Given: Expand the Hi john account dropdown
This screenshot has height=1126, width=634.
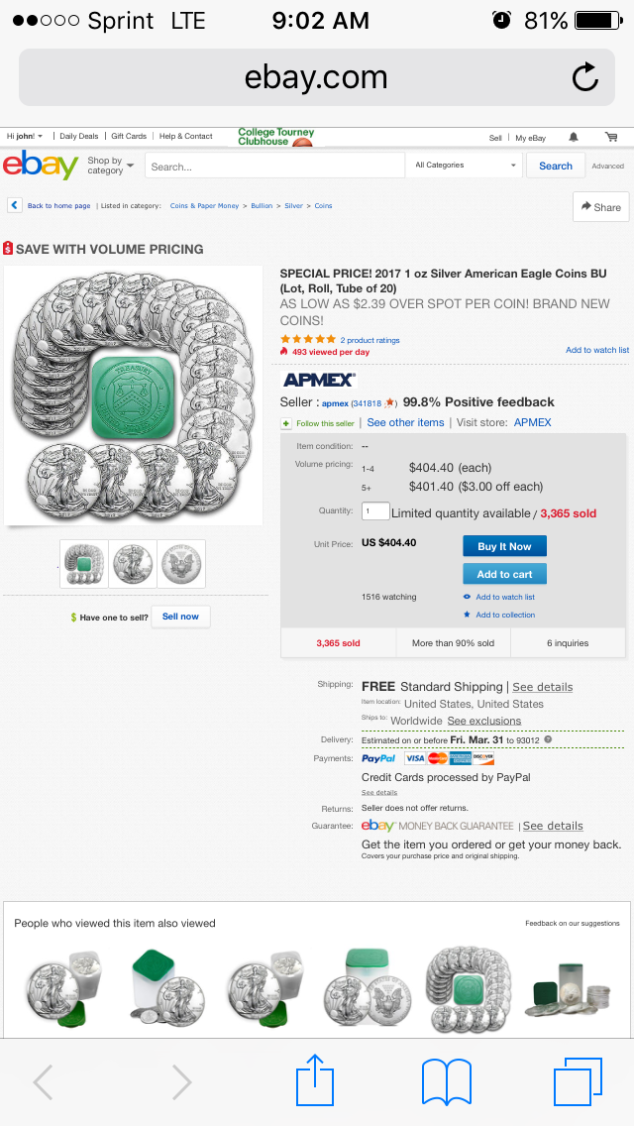Looking at the screenshot, I should [25, 136].
